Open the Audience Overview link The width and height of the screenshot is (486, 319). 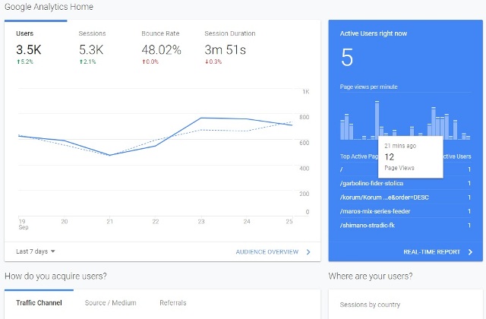click(267, 251)
